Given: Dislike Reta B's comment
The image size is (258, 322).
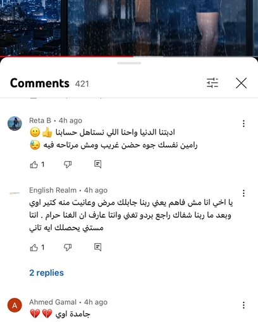Looking at the screenshot, I should pyautogui.click(x=68, y=164).
